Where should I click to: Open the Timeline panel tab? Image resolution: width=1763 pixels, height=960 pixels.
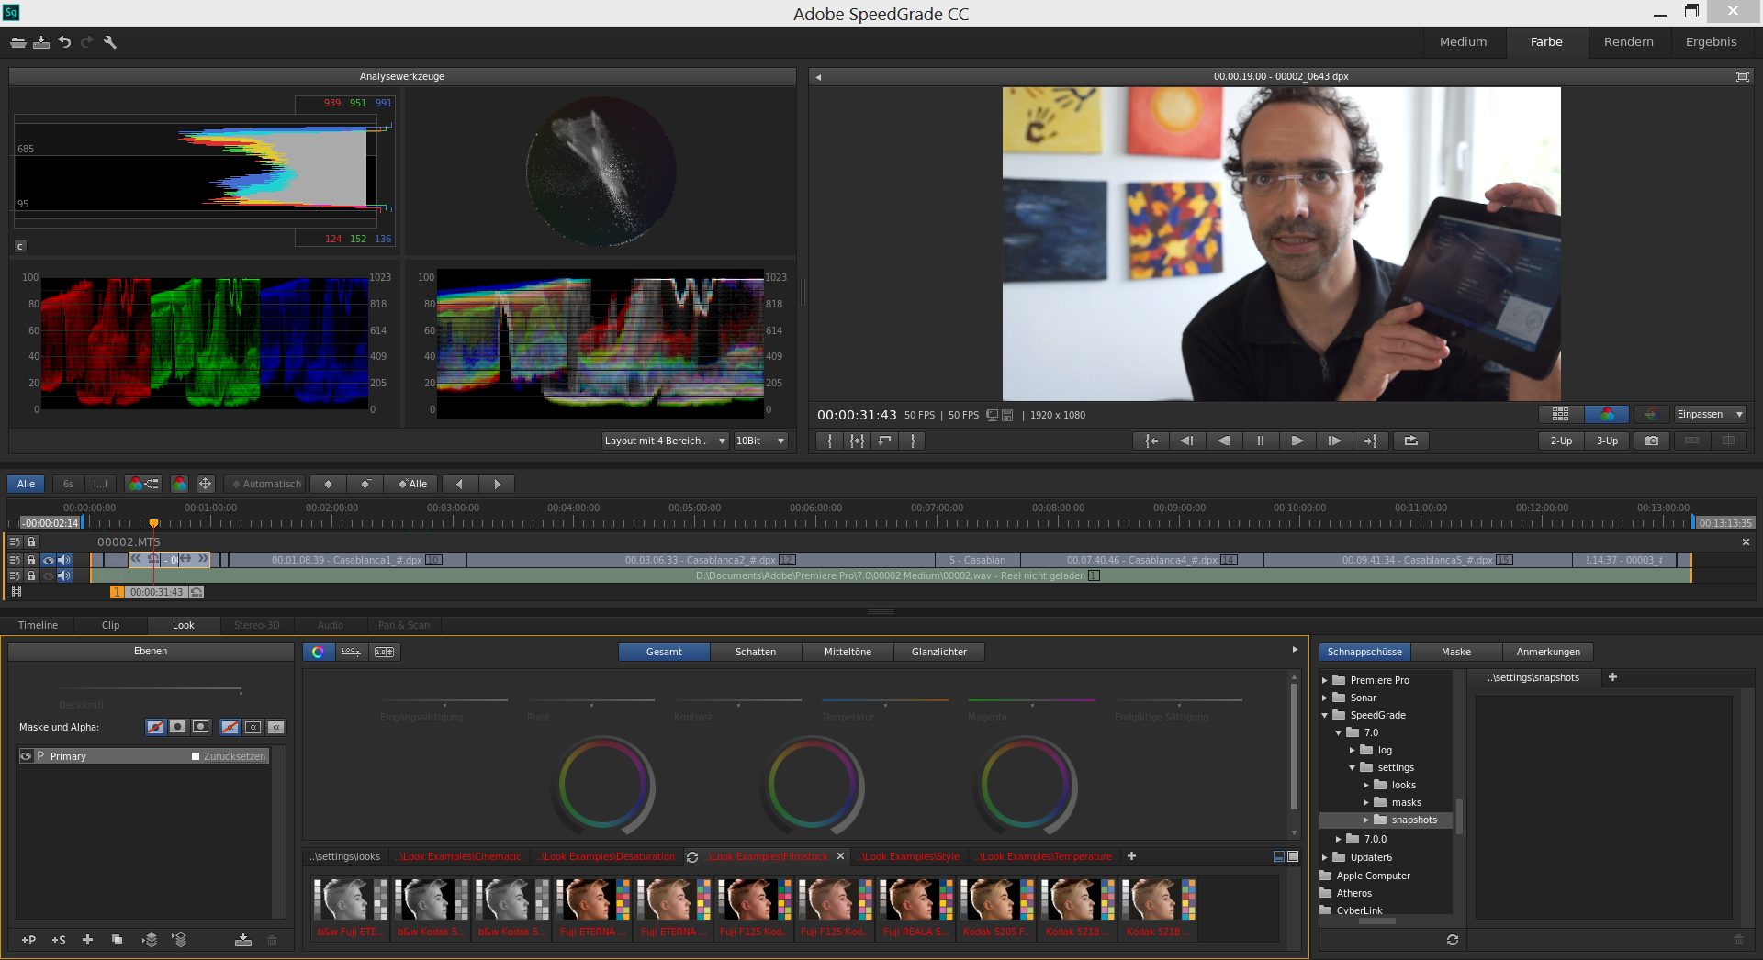pos(38,625)
